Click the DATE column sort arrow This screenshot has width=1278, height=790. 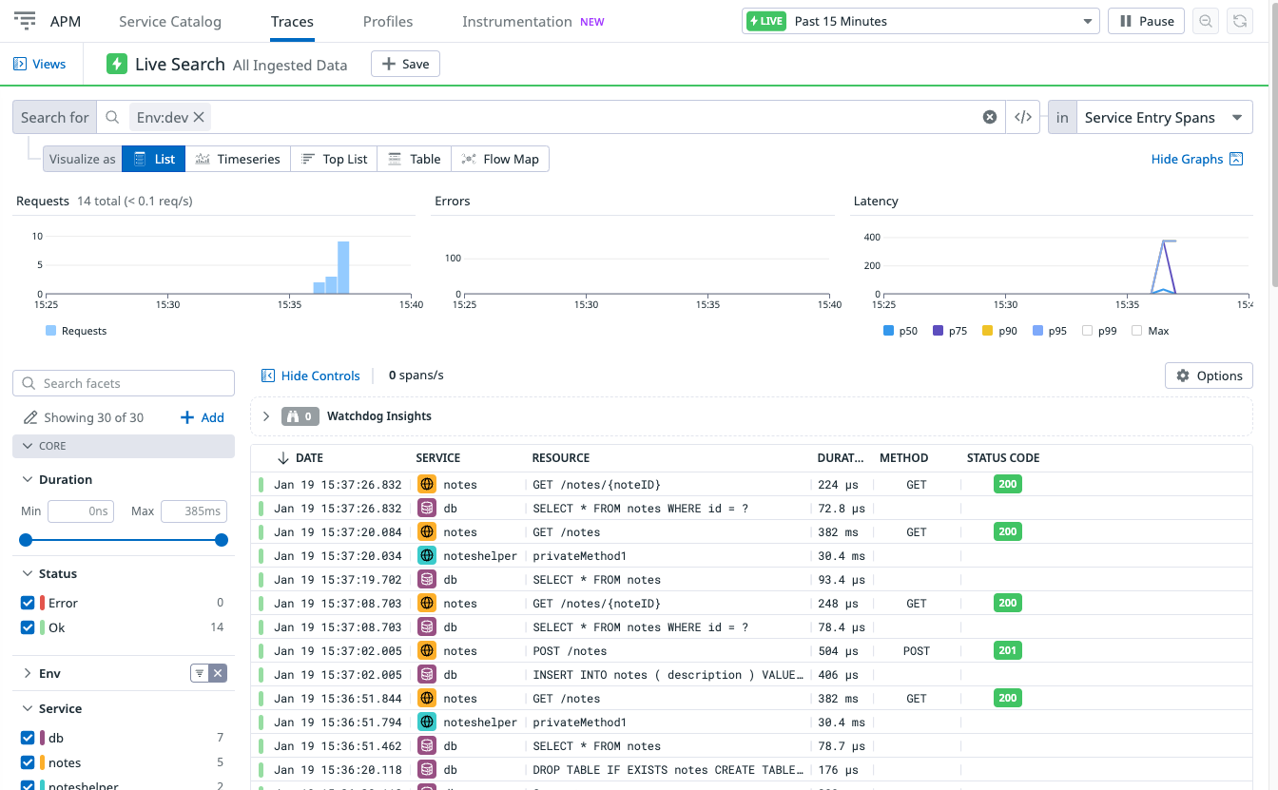click(282, 457)
